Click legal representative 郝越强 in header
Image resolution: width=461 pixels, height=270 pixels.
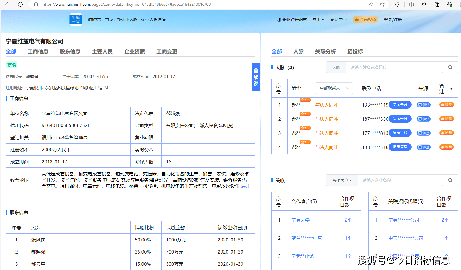(32, 77)
